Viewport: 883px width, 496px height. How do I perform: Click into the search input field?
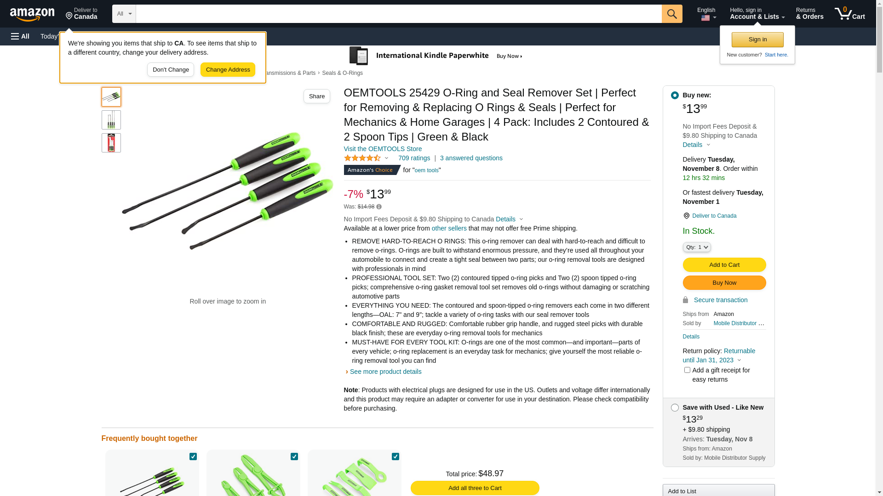(x=399, y=14)
